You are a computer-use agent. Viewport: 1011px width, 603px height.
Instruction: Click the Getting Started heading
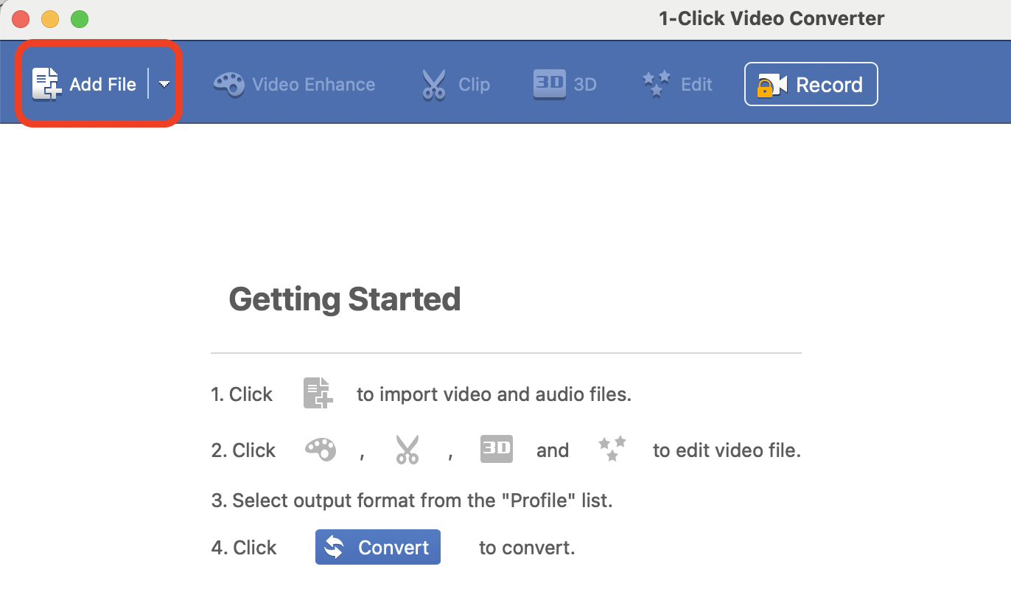[345, 299]
